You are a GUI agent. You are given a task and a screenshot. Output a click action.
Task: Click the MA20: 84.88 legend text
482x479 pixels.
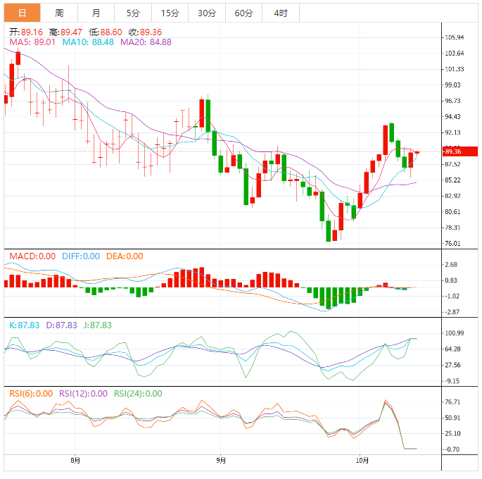(x=146, y=42)
